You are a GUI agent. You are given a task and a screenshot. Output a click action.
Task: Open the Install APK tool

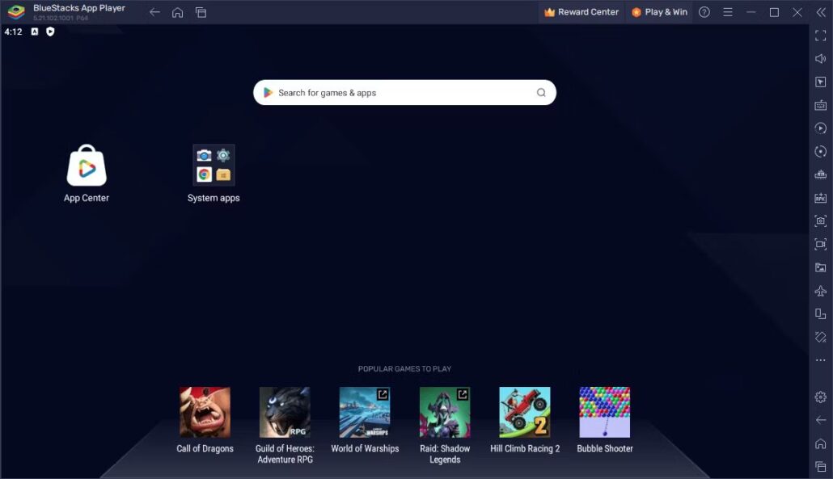click(x=820, y=197)
